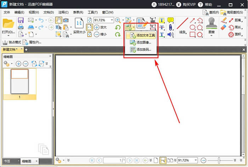This screenshot has height=167, width=248.
Task: Select the yellow sticky note comment tool
Action: click(x=170, y=20)
